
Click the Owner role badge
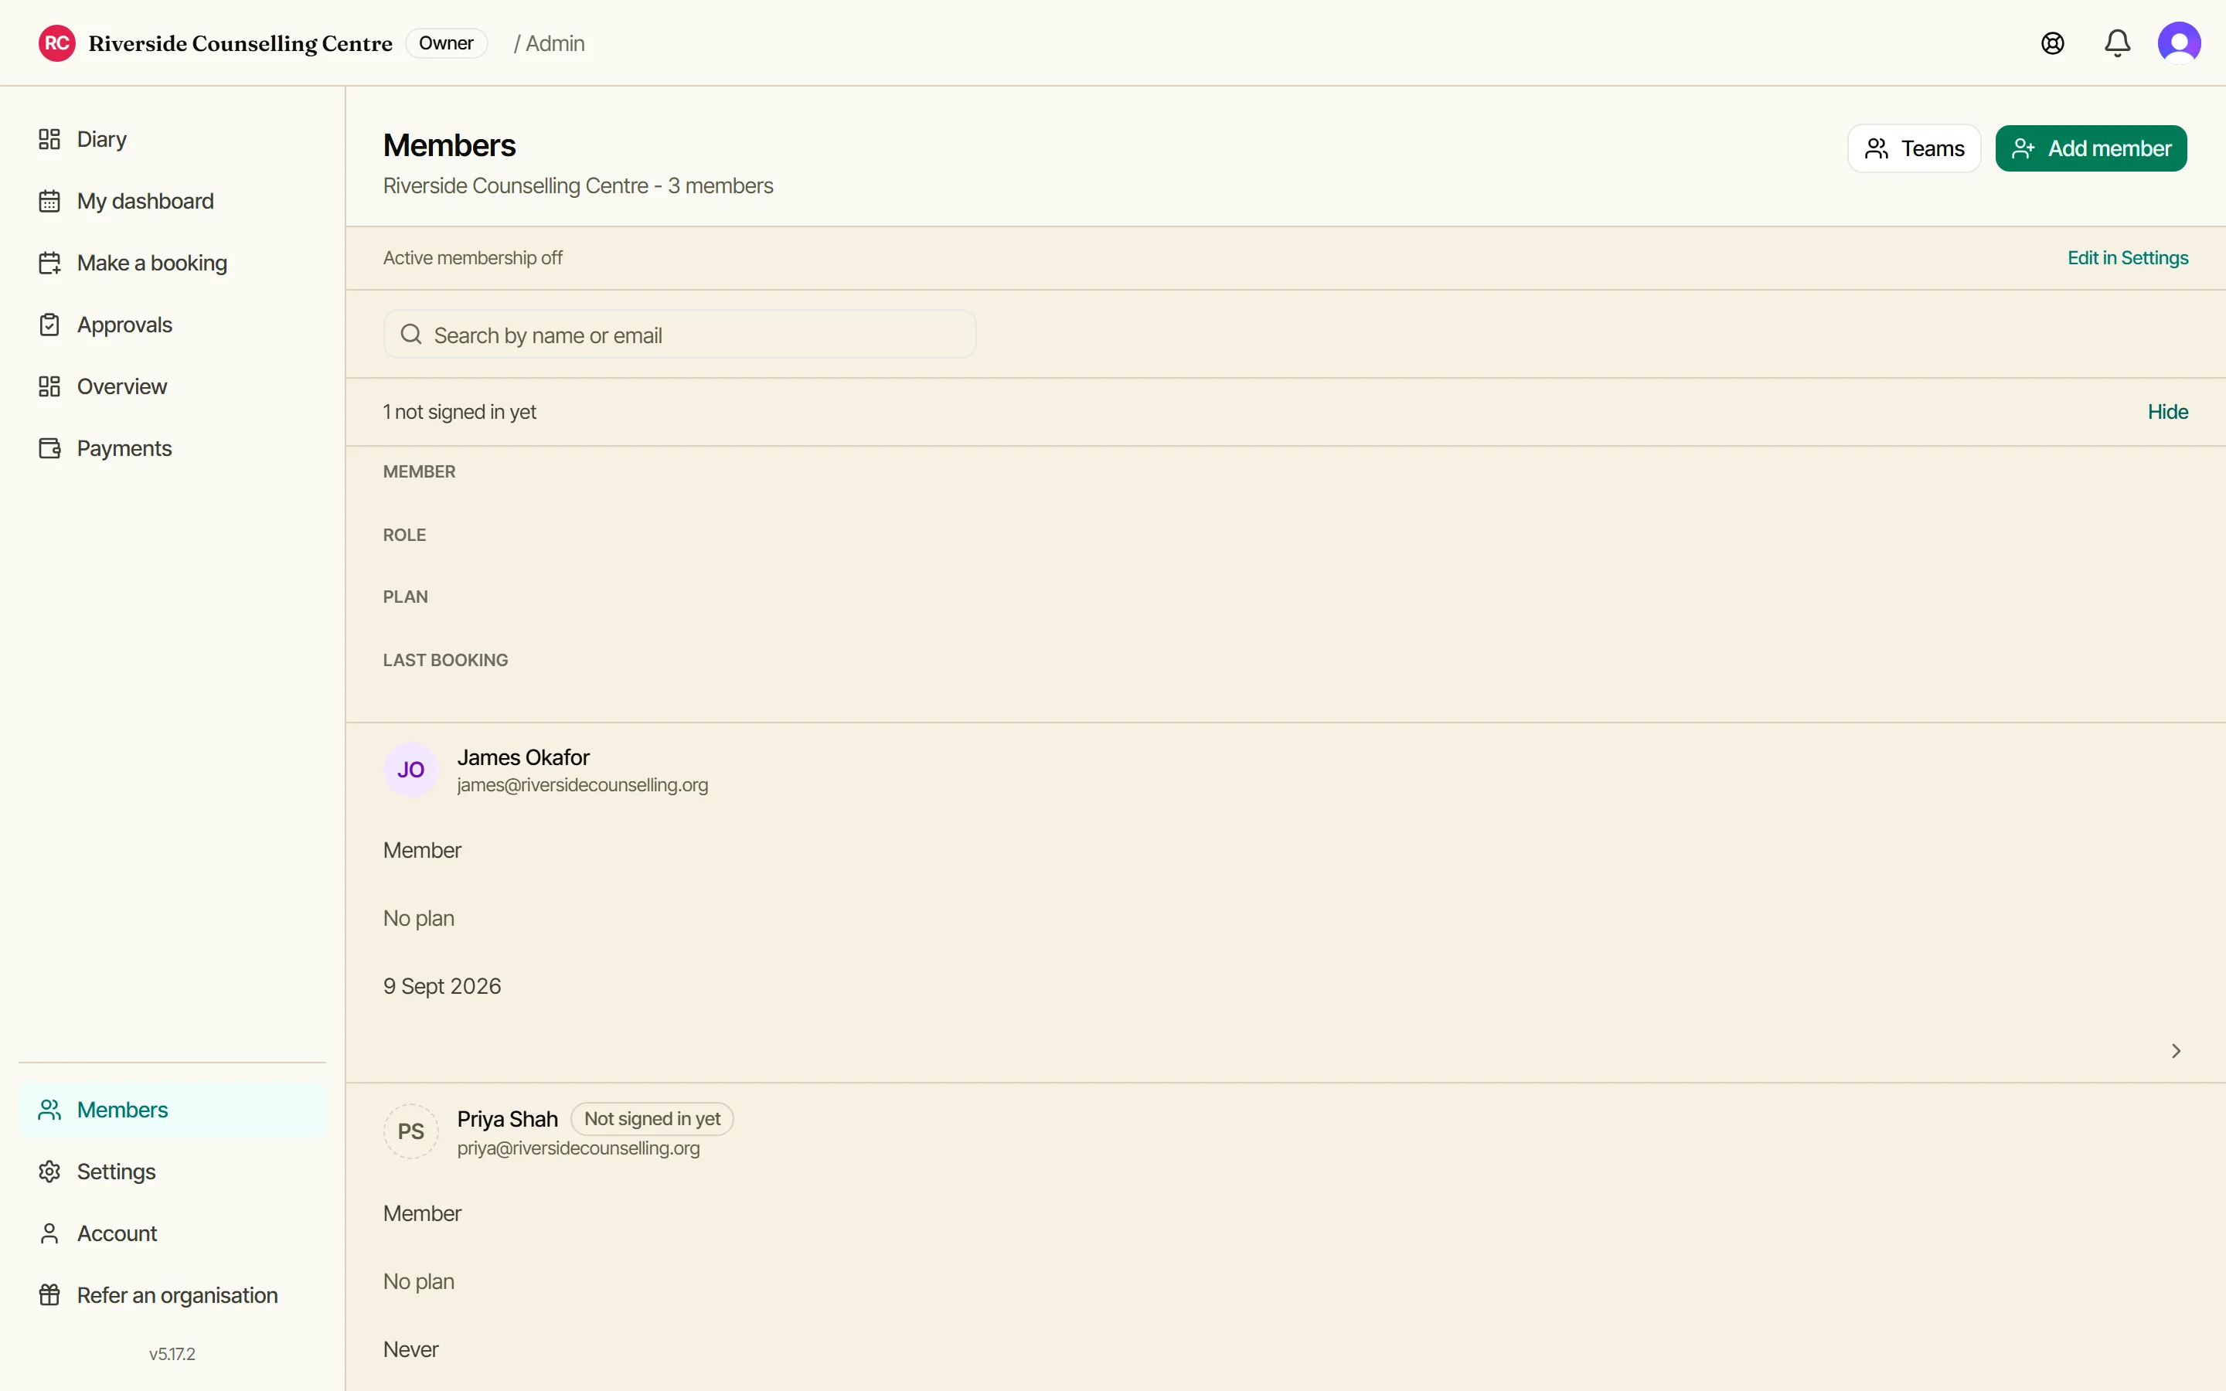446,43
